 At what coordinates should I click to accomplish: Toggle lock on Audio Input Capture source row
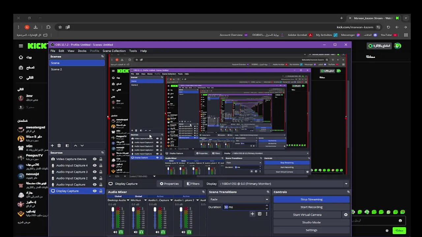click(x=101, y=185)
